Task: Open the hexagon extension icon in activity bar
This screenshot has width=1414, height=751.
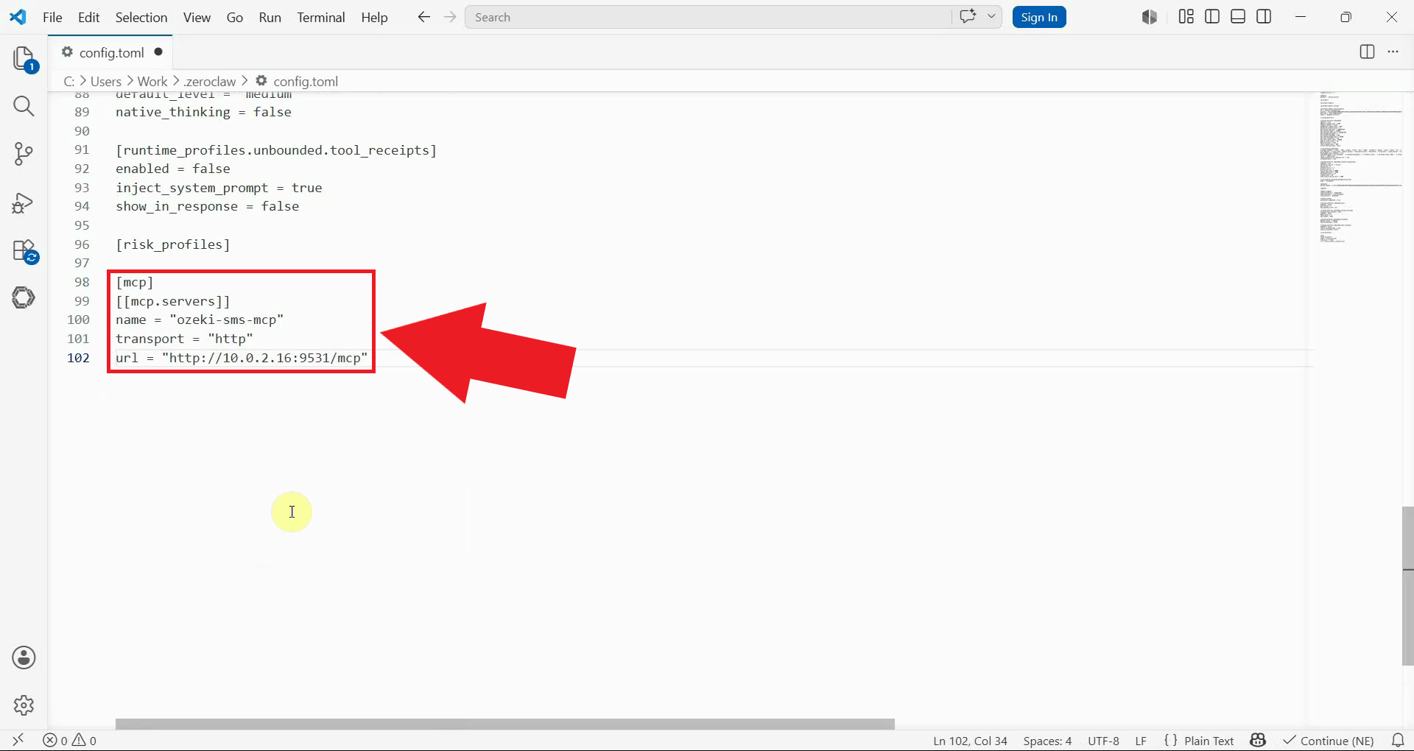Action: 24,297
